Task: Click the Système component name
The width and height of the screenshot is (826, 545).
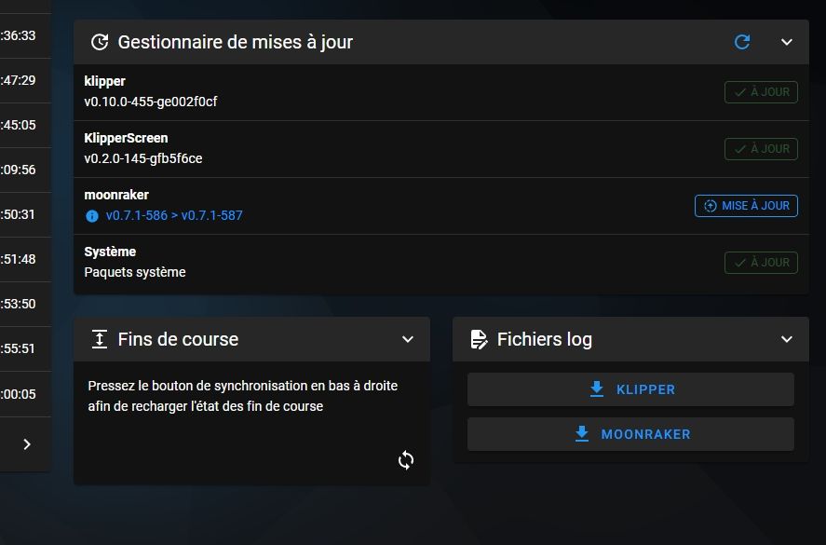Action: point(110,252)
